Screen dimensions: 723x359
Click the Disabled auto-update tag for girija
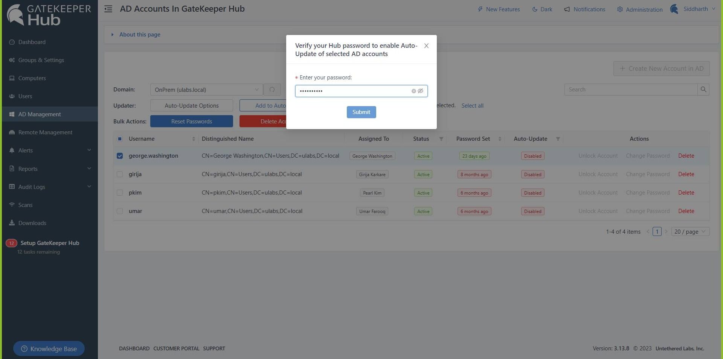click(x=532, y=175)
